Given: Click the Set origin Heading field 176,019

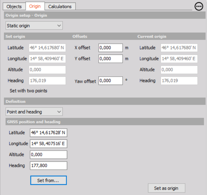Looking at the screenshot, I should coord(47,81).
